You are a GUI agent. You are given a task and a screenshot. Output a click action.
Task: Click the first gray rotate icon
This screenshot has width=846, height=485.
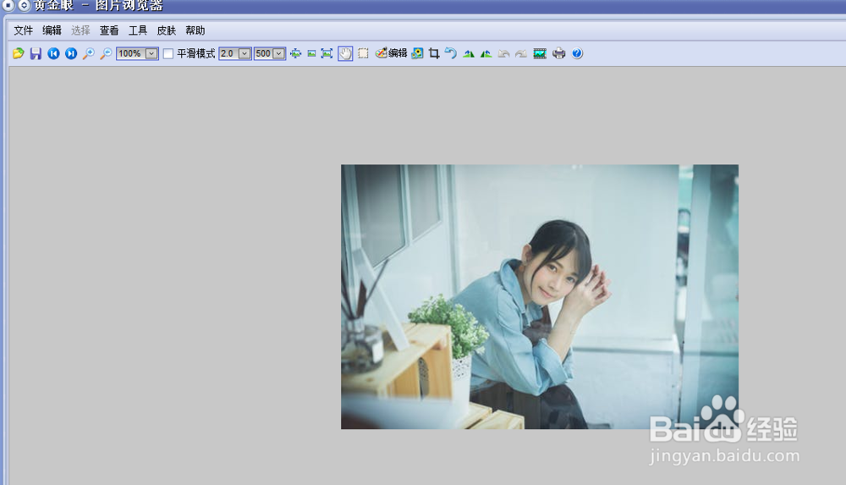(x=504, y=53)
